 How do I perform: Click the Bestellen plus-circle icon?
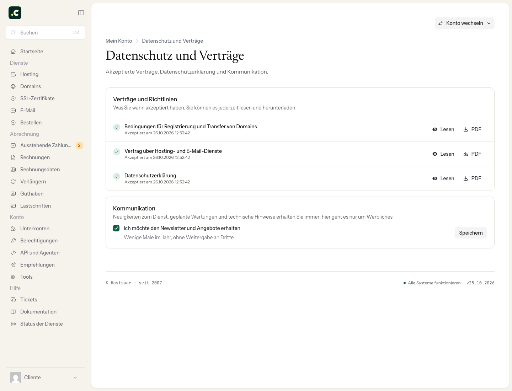(x=13, y=123)
